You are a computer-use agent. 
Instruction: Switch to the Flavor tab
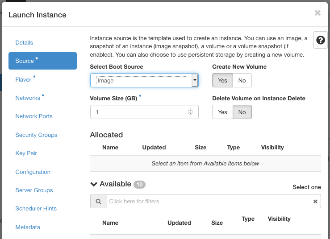point(23,80)
